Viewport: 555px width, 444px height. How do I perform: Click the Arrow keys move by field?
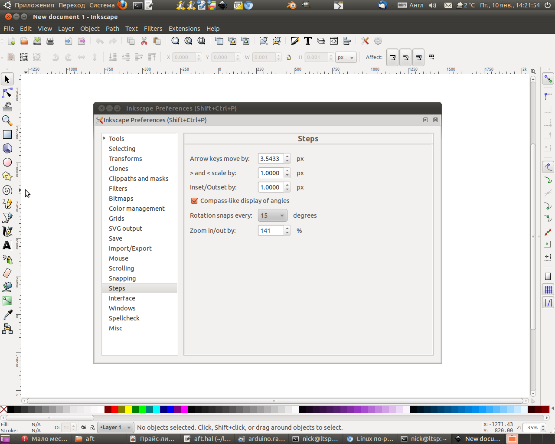[271, 159]
